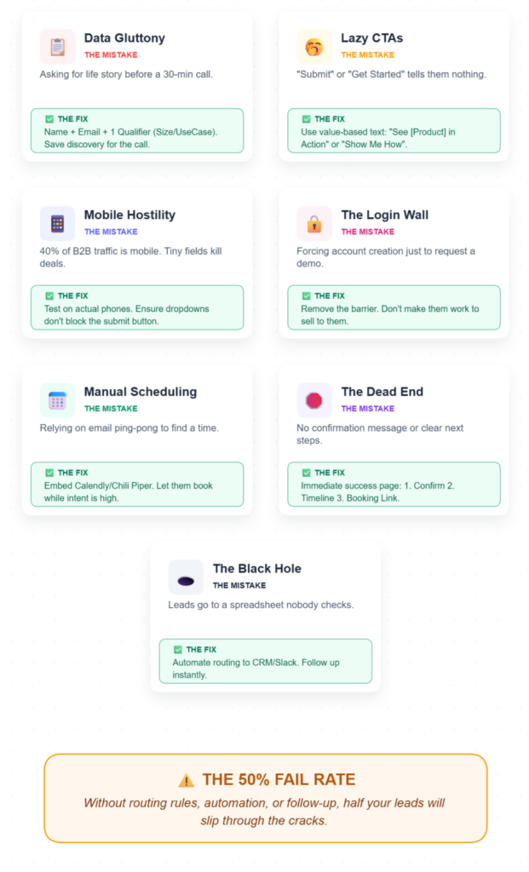Click the Manual Scheduling heading

point(140,392)
